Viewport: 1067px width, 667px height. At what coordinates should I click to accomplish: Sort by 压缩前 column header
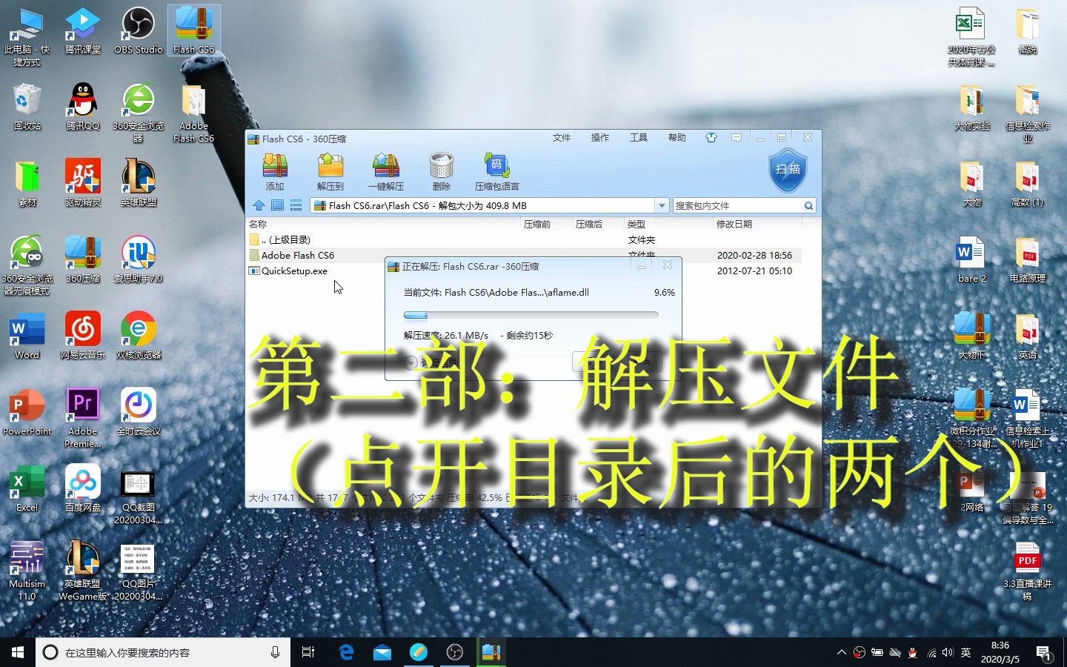[x=537, y=224]
